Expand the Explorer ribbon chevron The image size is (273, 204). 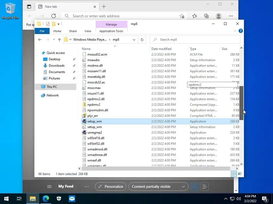(x=235, y=31)
